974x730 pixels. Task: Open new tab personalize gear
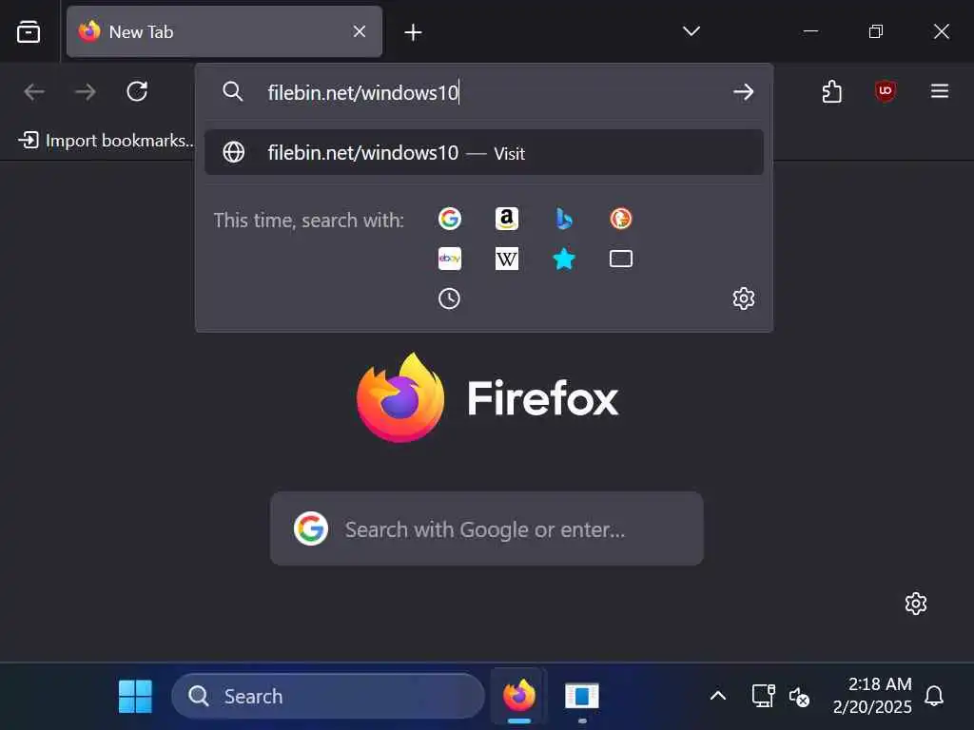pyautogui.click(x=916, y=604)
